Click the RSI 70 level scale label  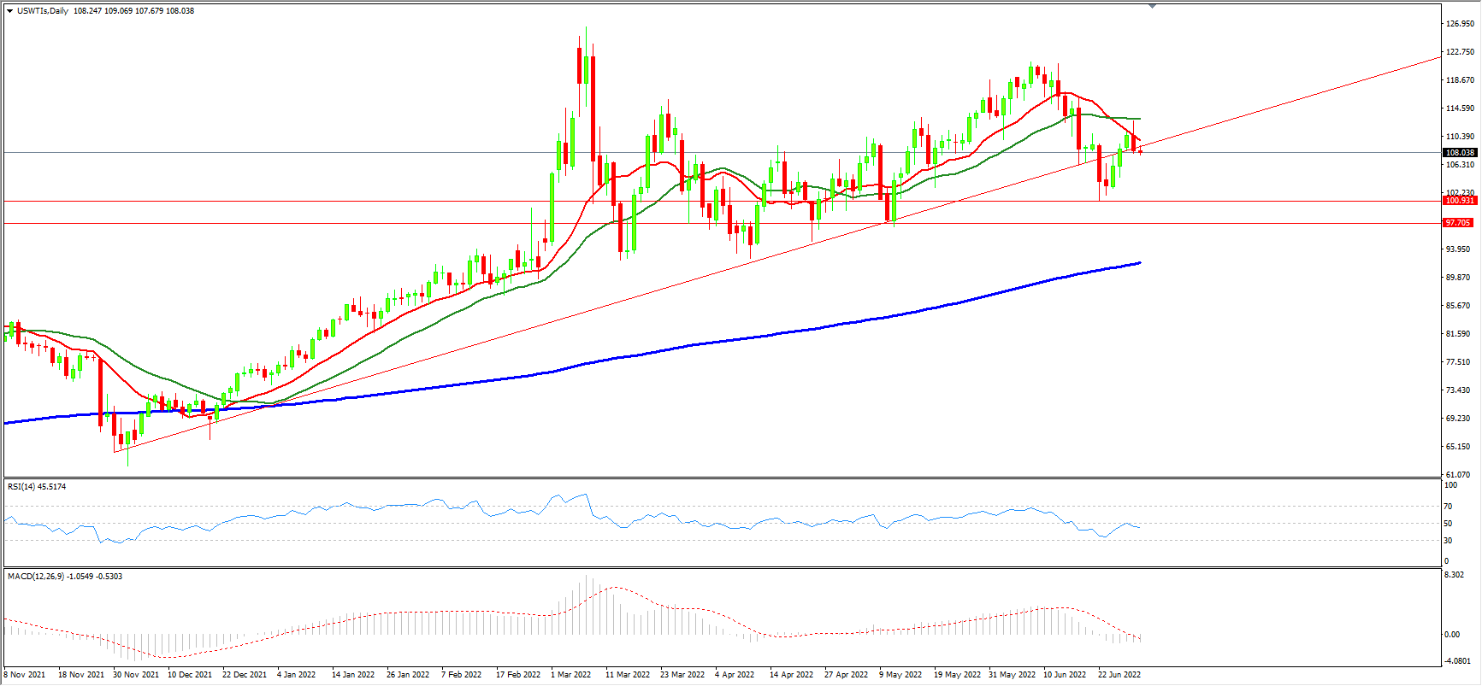1448,507
